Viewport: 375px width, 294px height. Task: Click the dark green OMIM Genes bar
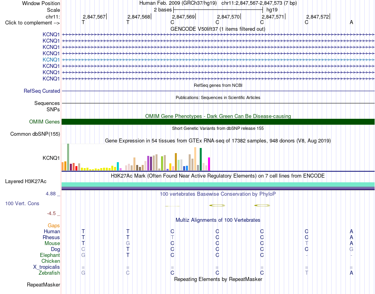(218, 122)
